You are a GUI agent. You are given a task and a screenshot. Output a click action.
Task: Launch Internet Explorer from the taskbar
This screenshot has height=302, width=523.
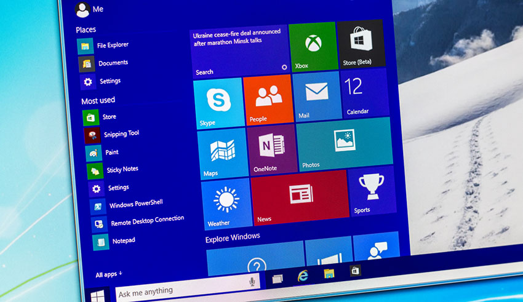303,276
